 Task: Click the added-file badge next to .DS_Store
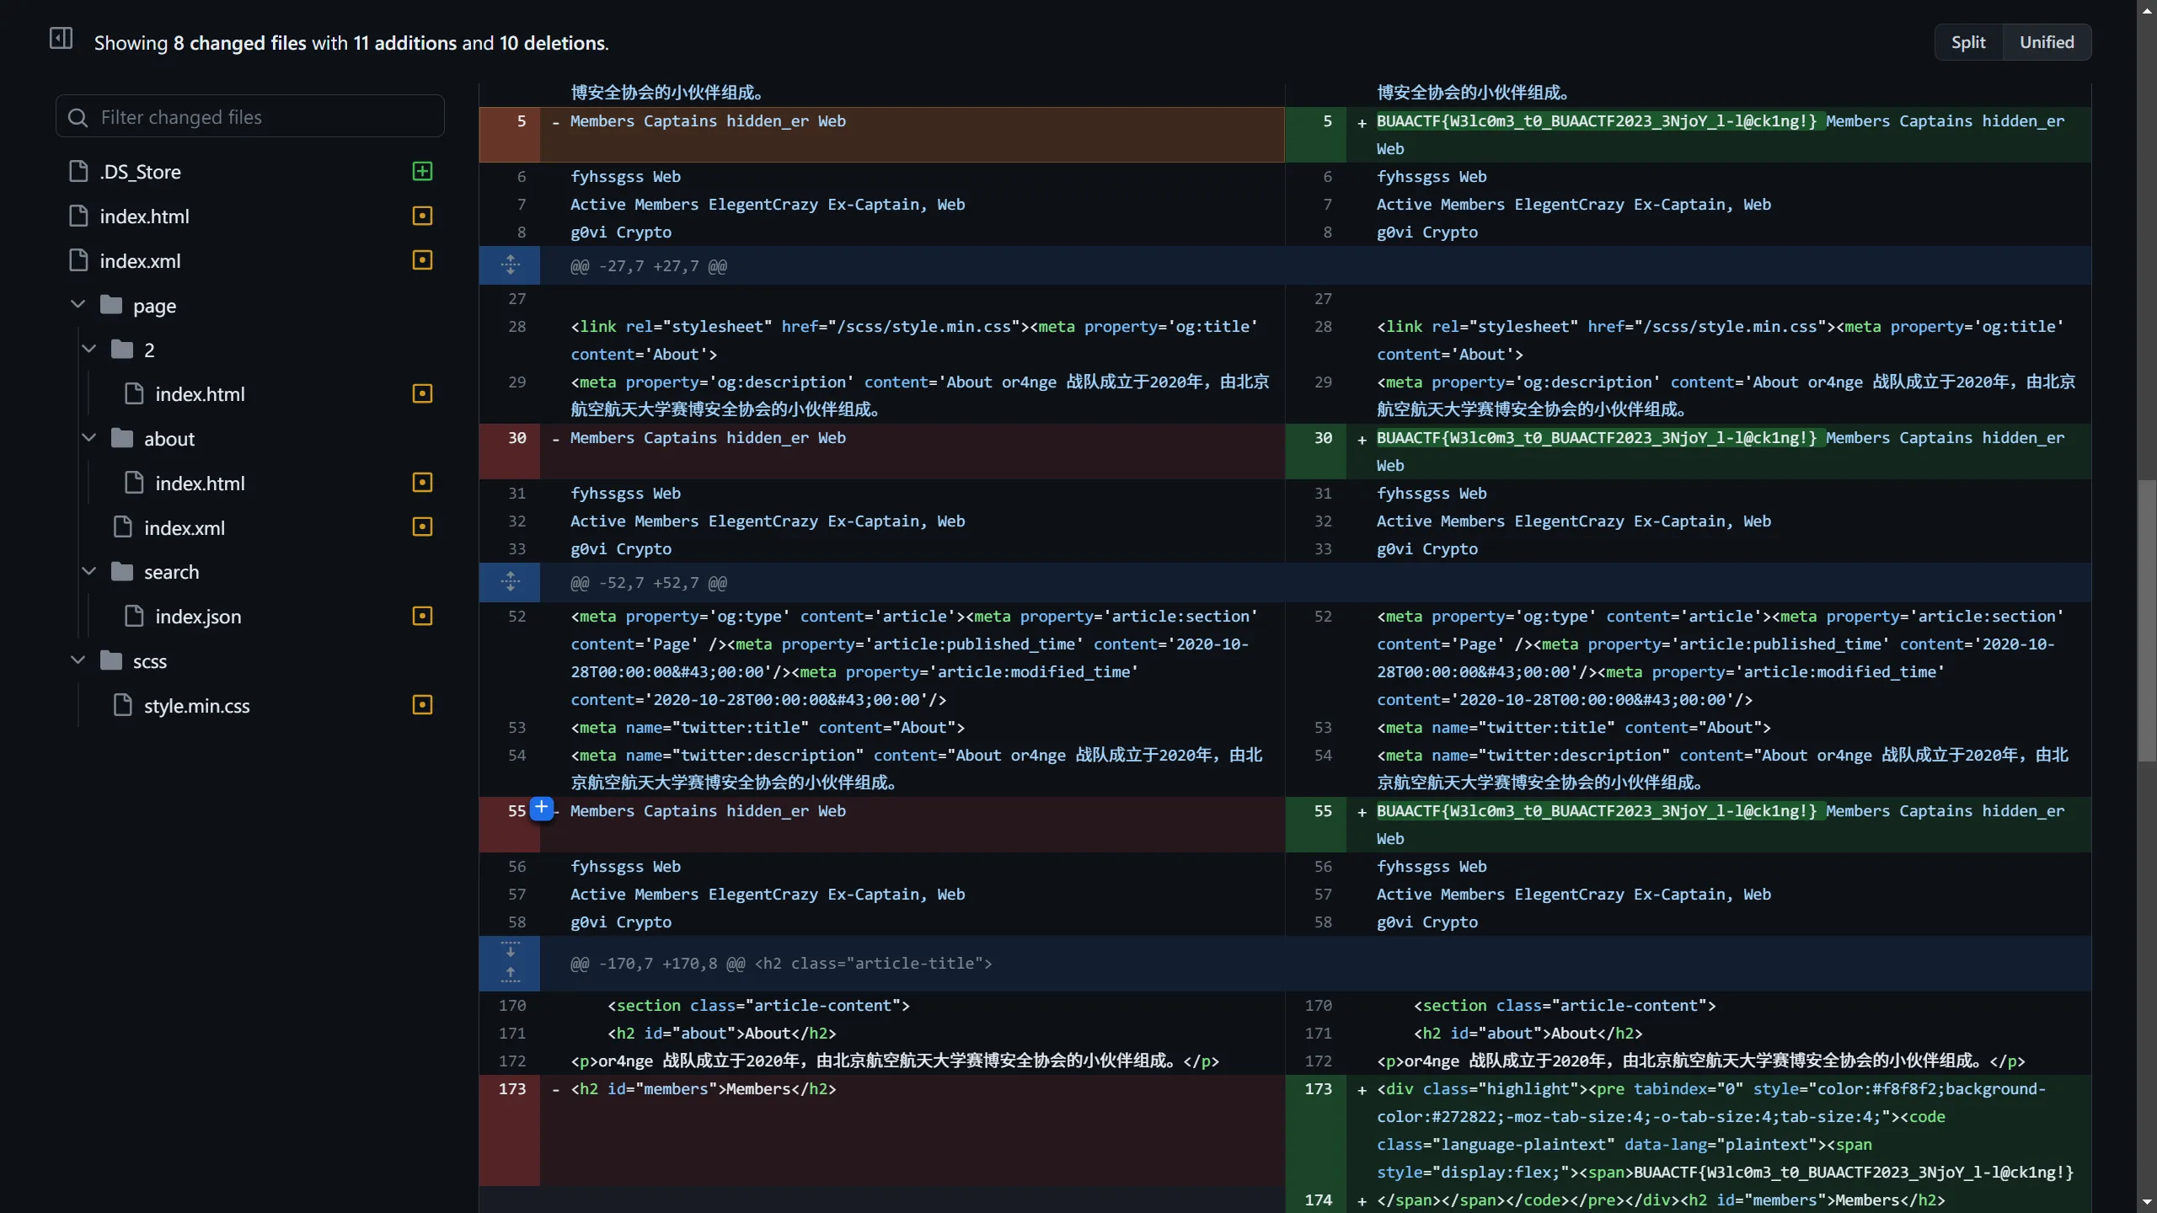click(x=422, y=172)
